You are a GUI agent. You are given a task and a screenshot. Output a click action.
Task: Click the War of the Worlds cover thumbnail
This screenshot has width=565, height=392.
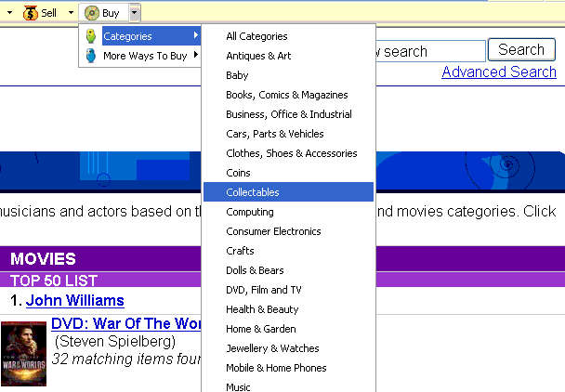click(x=24, y=353)
